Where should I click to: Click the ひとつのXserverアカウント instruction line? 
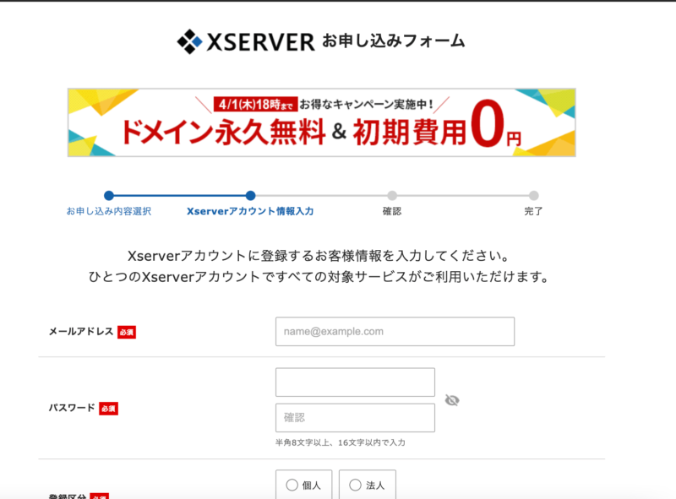pos(319,277)
